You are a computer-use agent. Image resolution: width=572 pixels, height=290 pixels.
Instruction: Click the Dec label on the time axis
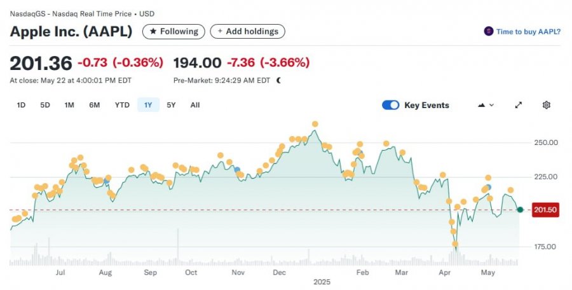coord(279,272)
